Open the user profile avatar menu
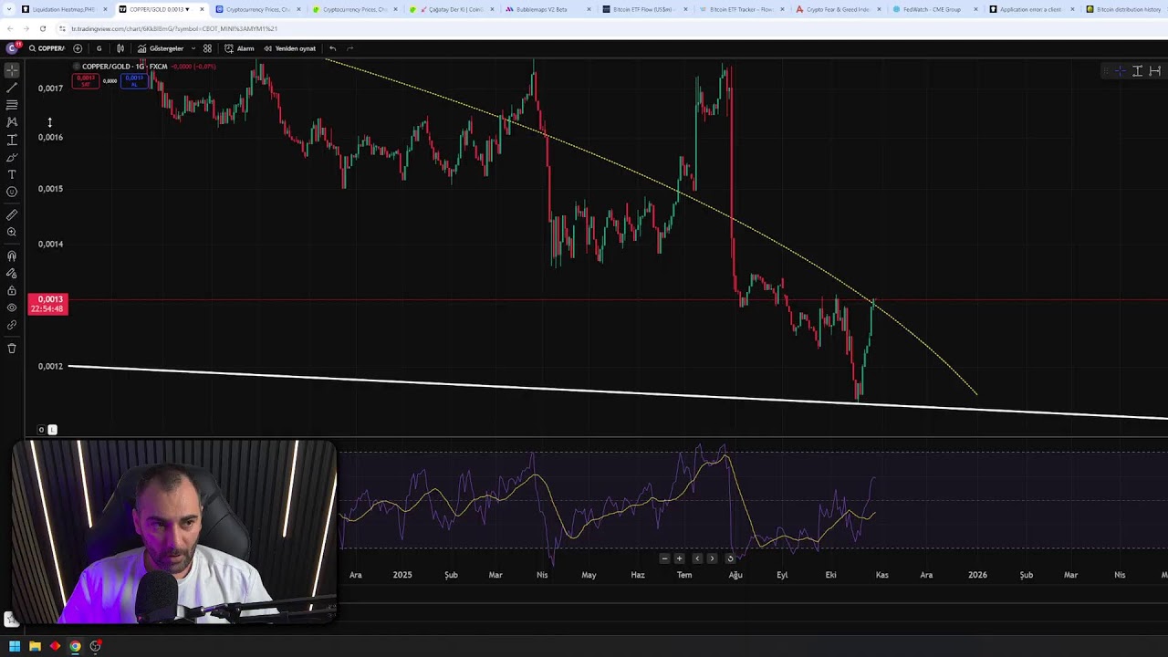This screenshot has height=657, width=1168. pos(13,48)
